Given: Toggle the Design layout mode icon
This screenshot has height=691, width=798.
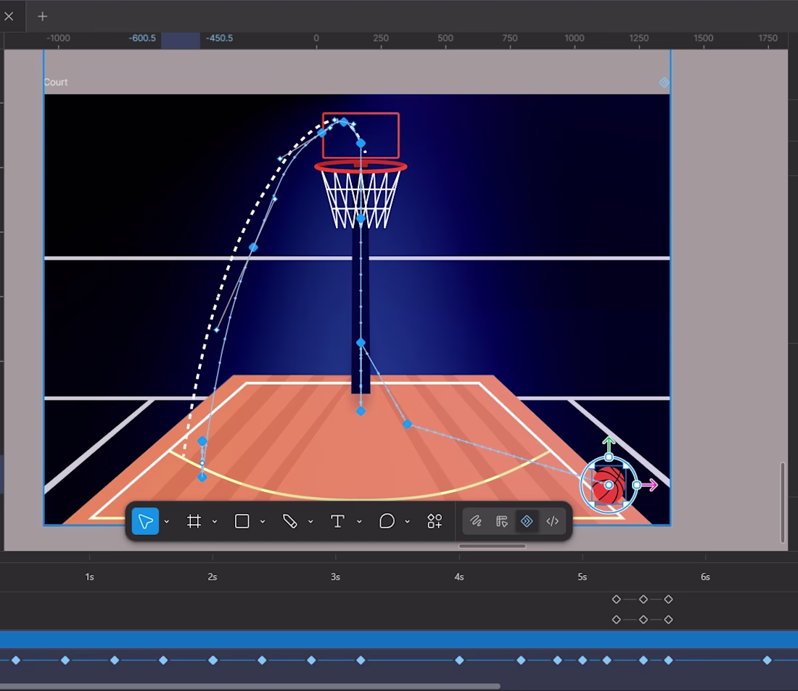Looking at the screenshot, I should pos(501,521).
